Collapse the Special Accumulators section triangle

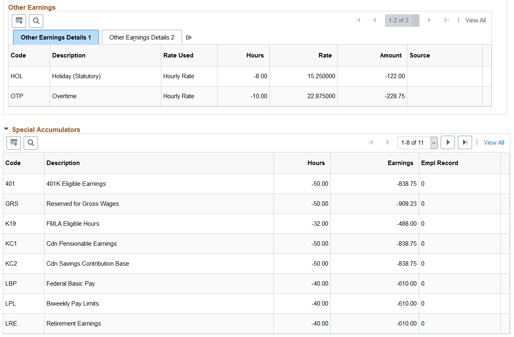click(x=6, y=128)
